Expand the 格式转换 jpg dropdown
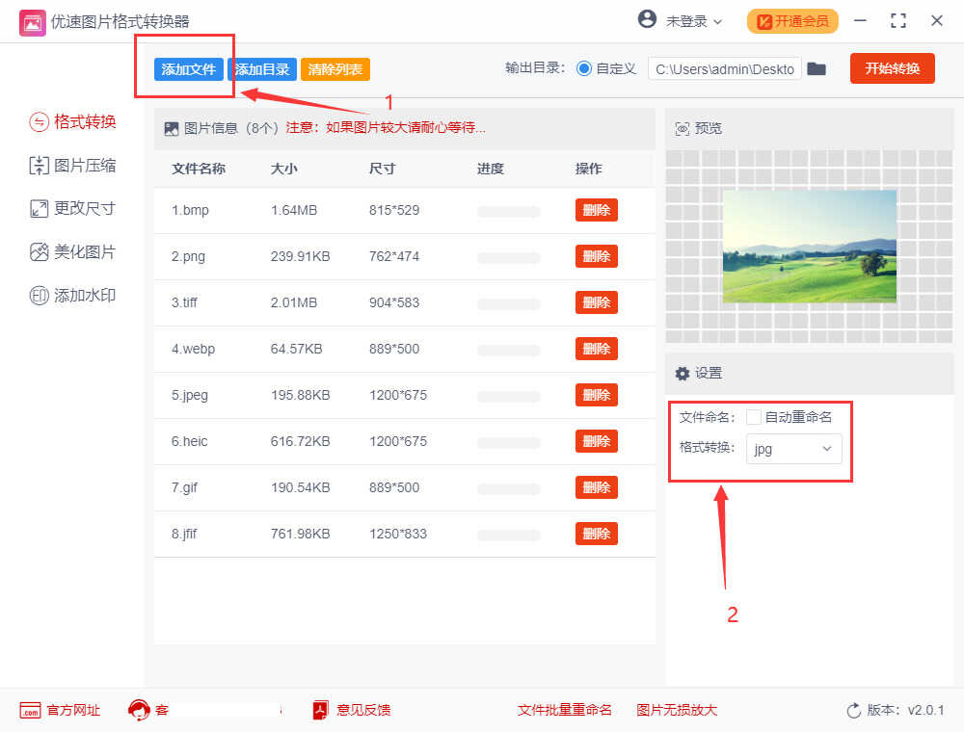This screenshot has height=732, width=964. pyautogui.click(x=793, y=449)
